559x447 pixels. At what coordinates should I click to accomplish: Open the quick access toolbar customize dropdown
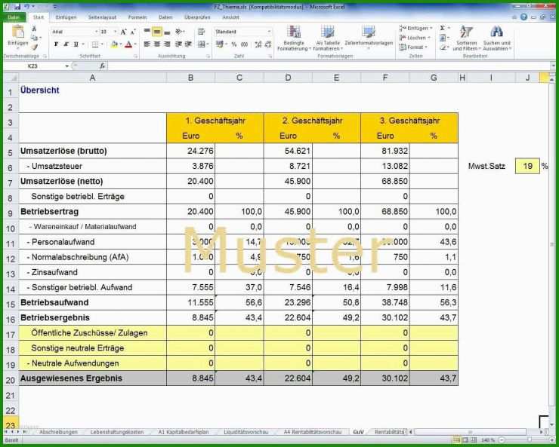coord(54,7)
